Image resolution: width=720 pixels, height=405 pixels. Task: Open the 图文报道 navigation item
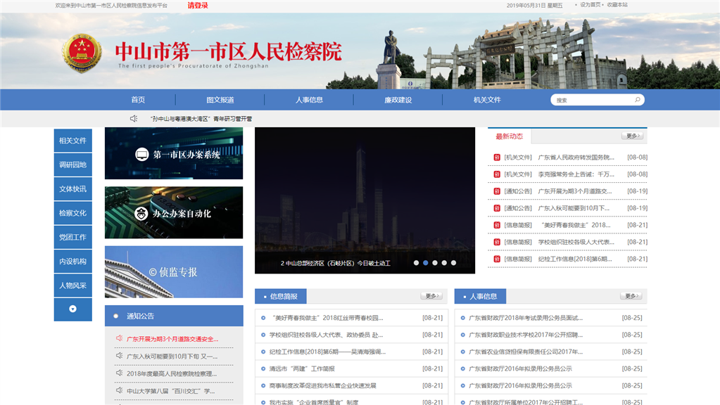tap(220, 100)
